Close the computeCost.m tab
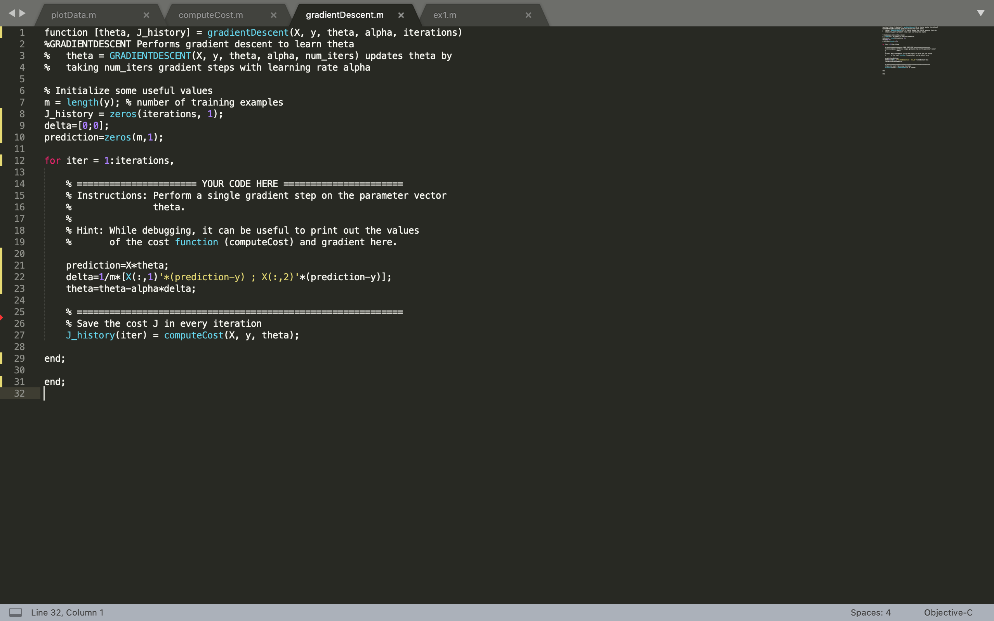Image resolution: width=994 pixels, height=621 pixels. (x=274, y=15)
